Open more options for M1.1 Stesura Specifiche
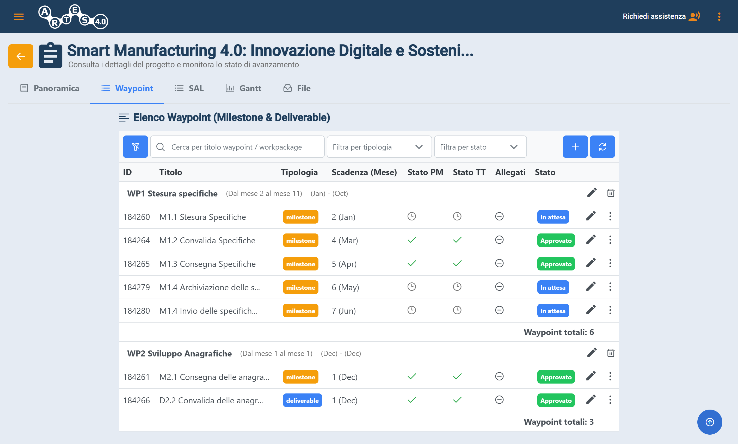 [x=610, y=216]
